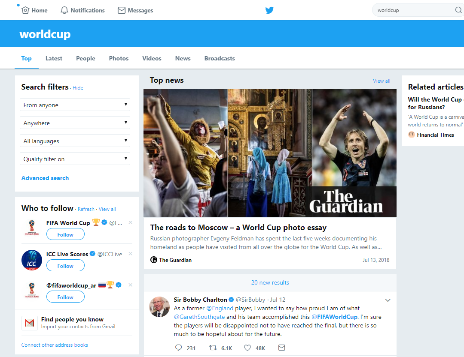The height and width of the screenshot is (357, 464).
Task: Click the Jul 12 tweet timestamp
Action: (x=278, y=300)
